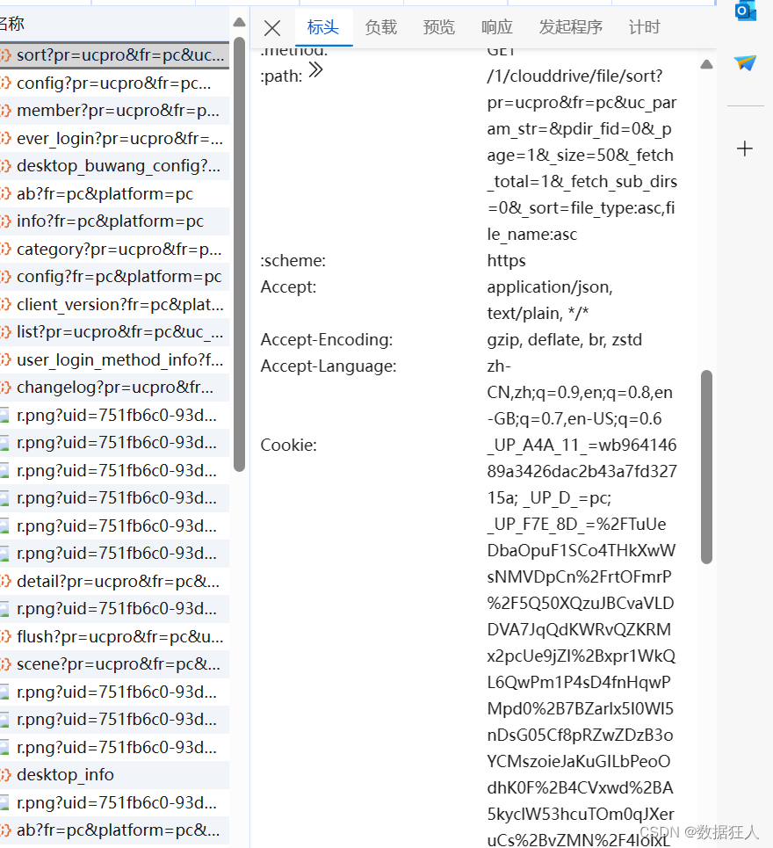Click the Cookie: header name
This screenshot has height=848, width=773.
289,446
